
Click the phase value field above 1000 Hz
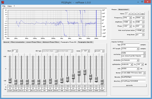click(x=62, y=86)
